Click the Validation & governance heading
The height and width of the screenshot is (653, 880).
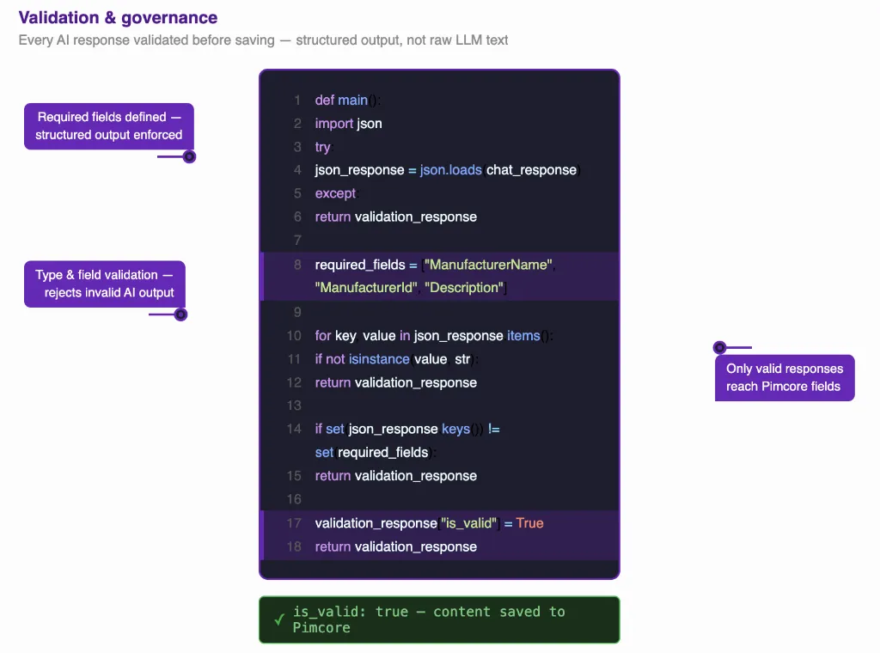(118, 17)
